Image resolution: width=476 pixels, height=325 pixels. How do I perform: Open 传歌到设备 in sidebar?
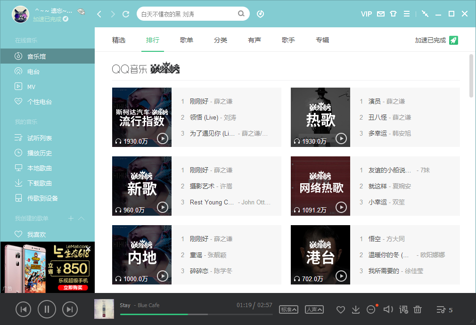(47, 198)
